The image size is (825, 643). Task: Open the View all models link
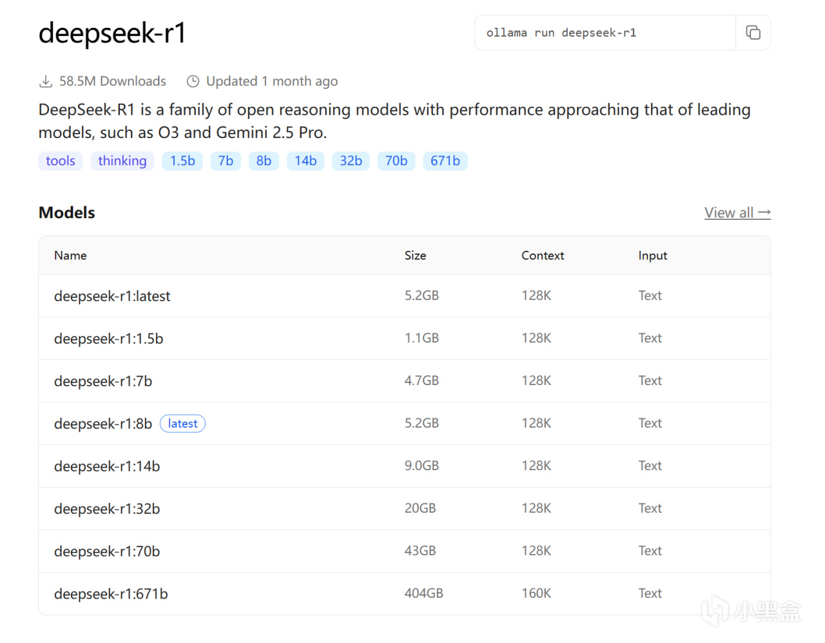point(737,213)
